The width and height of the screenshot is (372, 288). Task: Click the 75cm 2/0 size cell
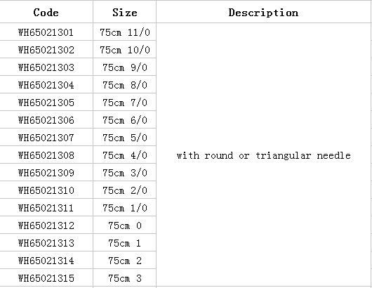point(124,190)
